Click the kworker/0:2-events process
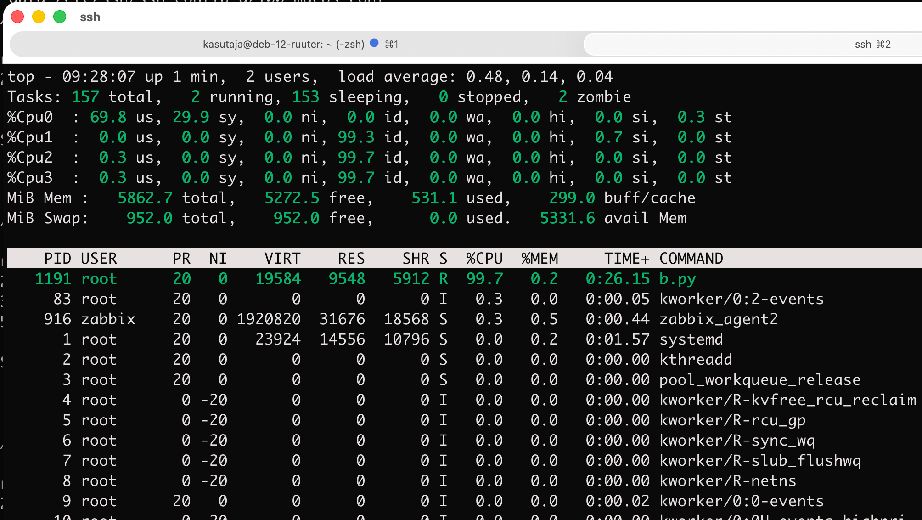Image resolution: width=922 pixels, height=520 pixels. pos(742,299)
